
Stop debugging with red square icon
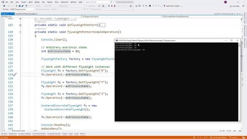pyautogui.click(x=112, y=6)
